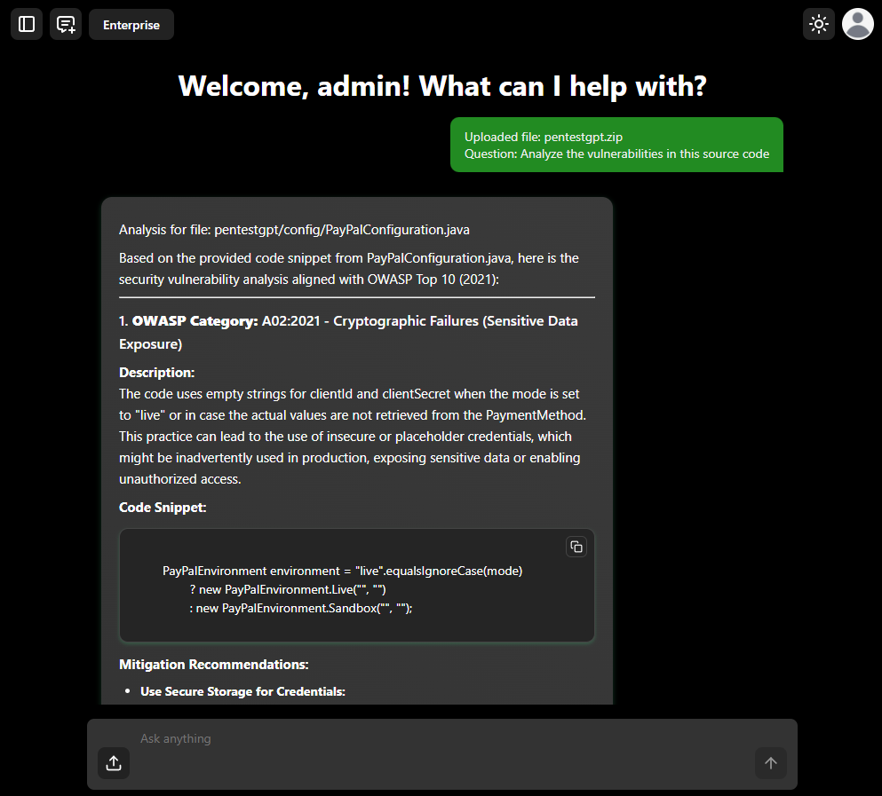
Task: Click the upload file icon
Action: (x=114, y=763)
